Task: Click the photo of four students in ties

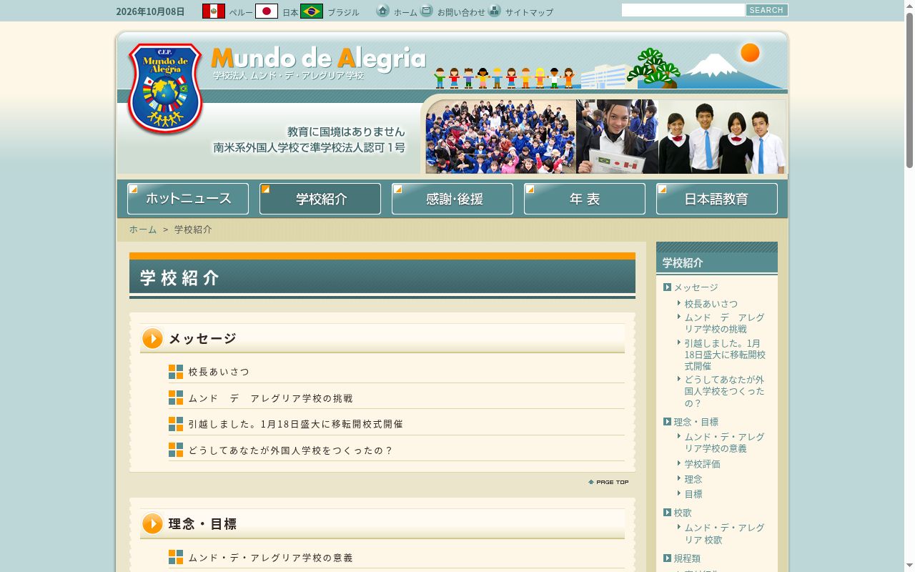Action: (x=722, y=136)
